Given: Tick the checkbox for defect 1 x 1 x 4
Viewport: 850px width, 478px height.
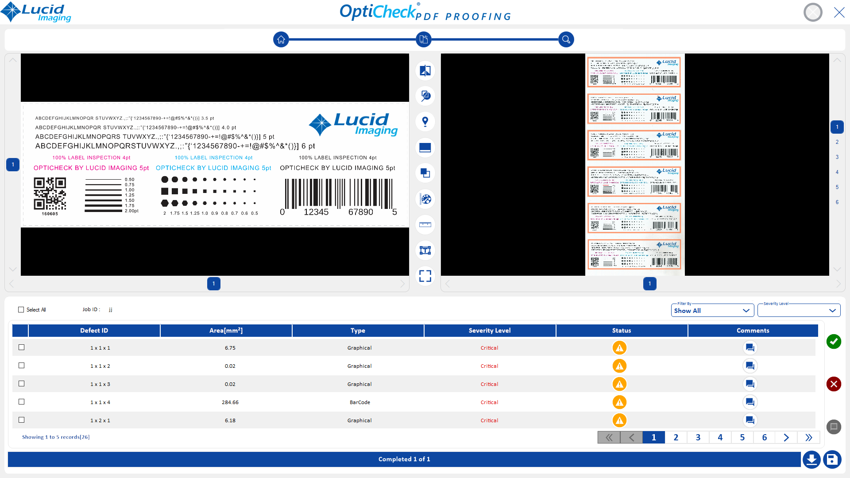Looking at the screenshot, I should pyautogui.click(x=21, y=402).
